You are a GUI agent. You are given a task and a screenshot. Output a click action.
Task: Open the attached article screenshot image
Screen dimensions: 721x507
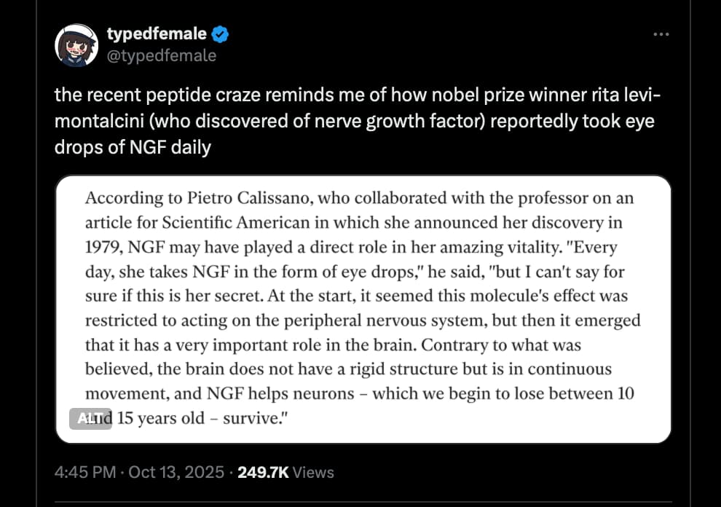click(x=363, y=309)
